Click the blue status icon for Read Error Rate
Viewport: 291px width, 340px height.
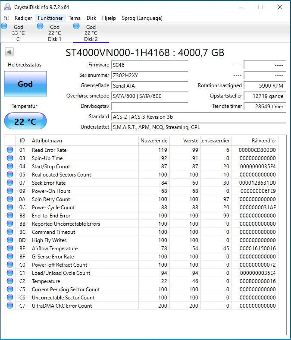click(10, 150)
